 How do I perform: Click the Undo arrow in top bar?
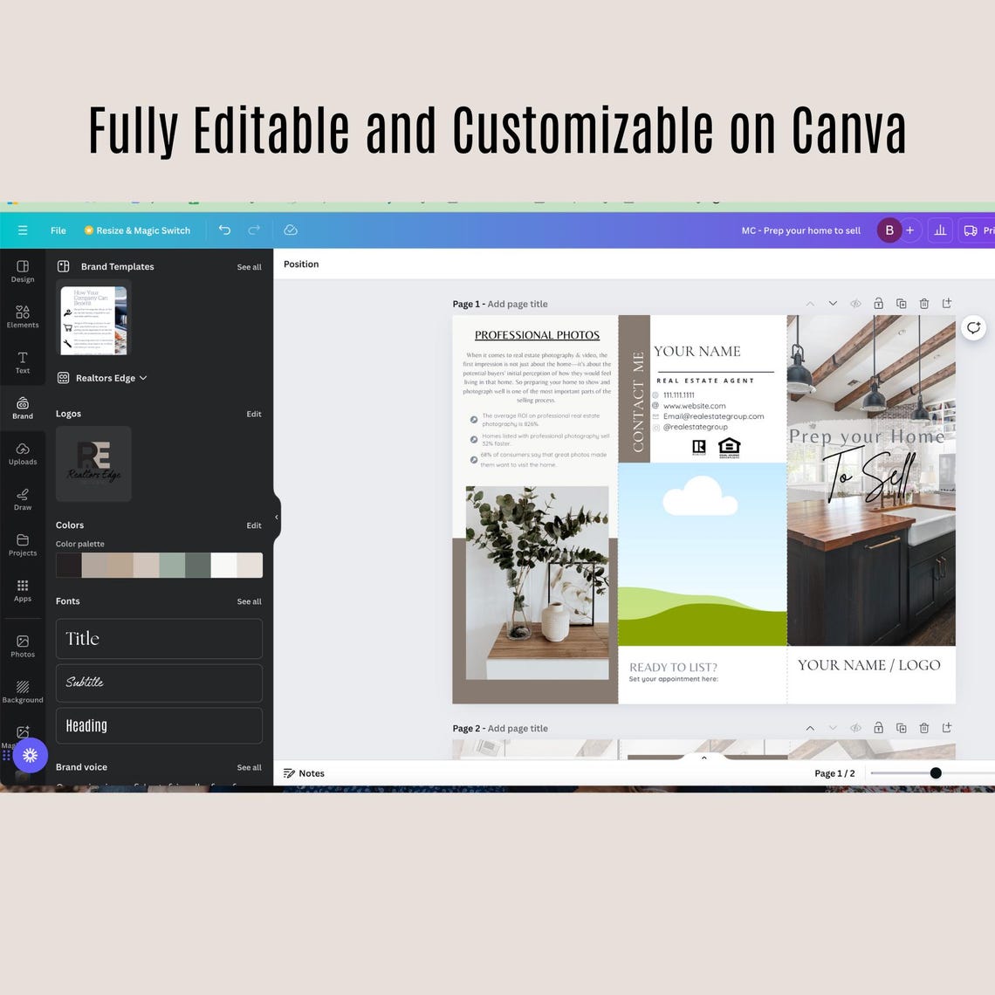coord(224,230)
